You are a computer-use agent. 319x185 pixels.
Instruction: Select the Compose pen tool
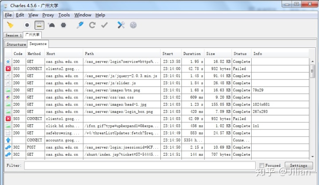click(x=80, y=25)
